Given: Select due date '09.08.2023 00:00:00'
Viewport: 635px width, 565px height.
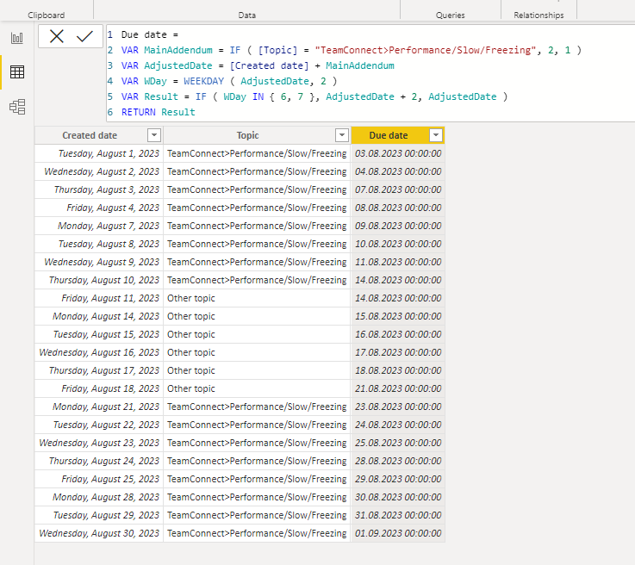Looking at the screenshot, I should pyautogui.click(x=398, y=226).
